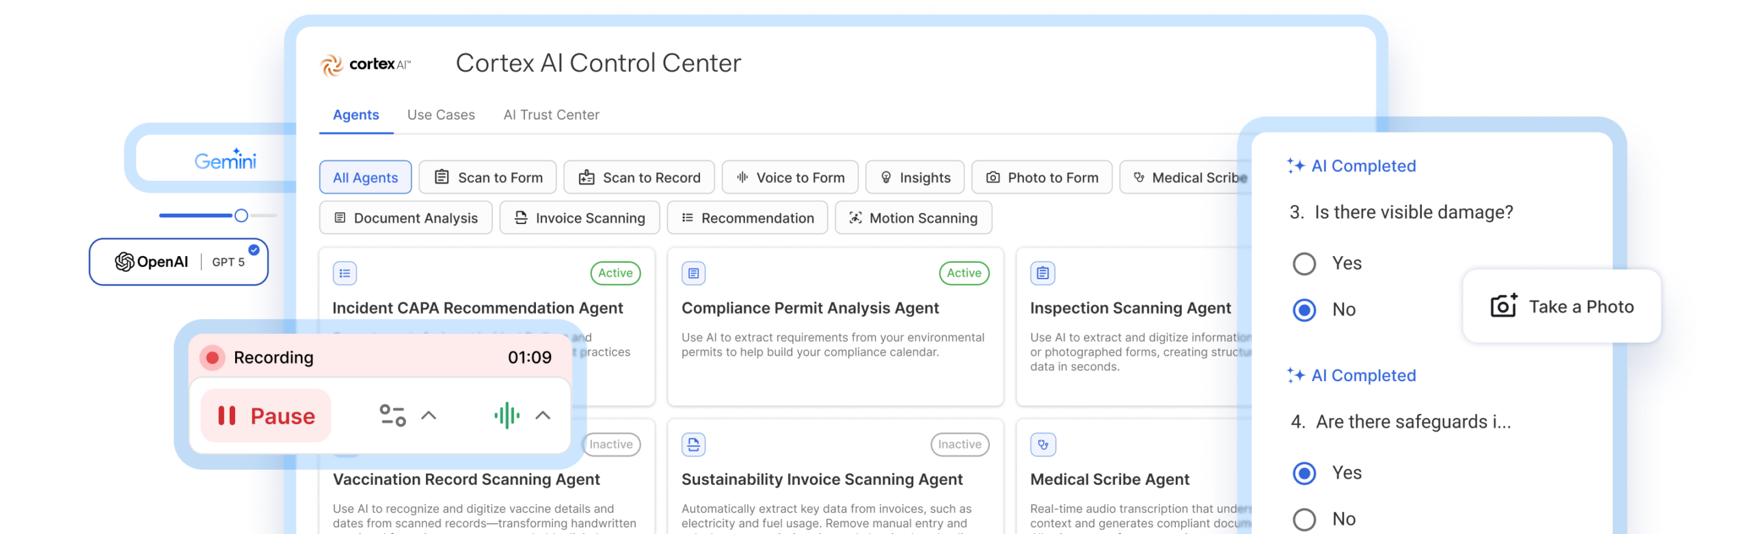This screenshot has width=1750, height=534.
Task: Toggle Active status on Compliance Permit agent
Action: point(964,273)
